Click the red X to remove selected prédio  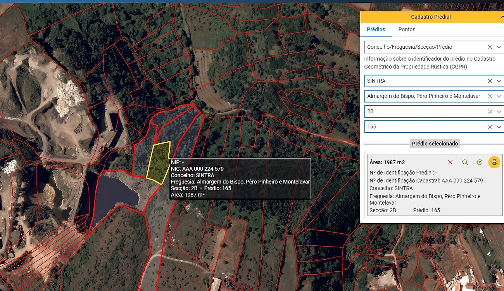click(450, 163)
